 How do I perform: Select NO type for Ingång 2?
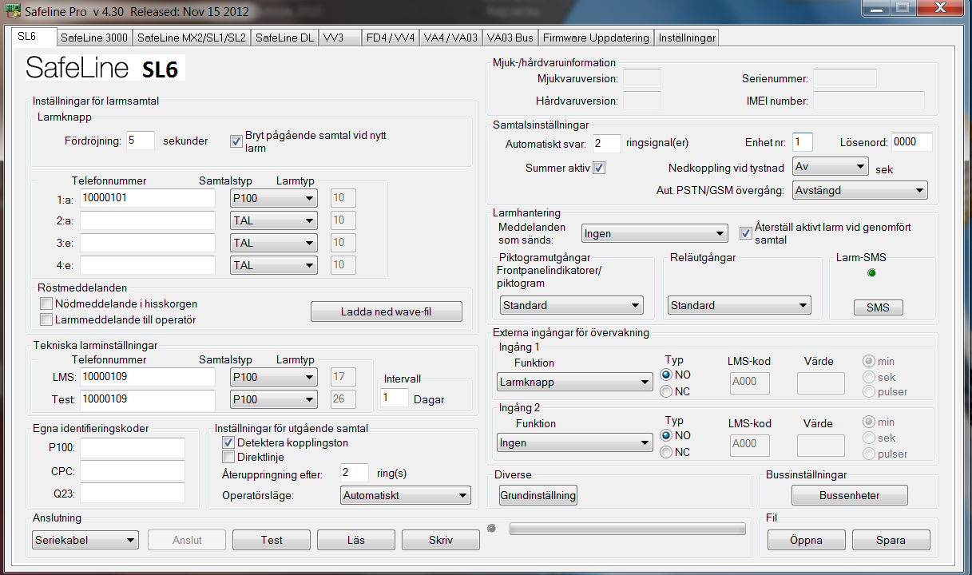tap(666, 436)
